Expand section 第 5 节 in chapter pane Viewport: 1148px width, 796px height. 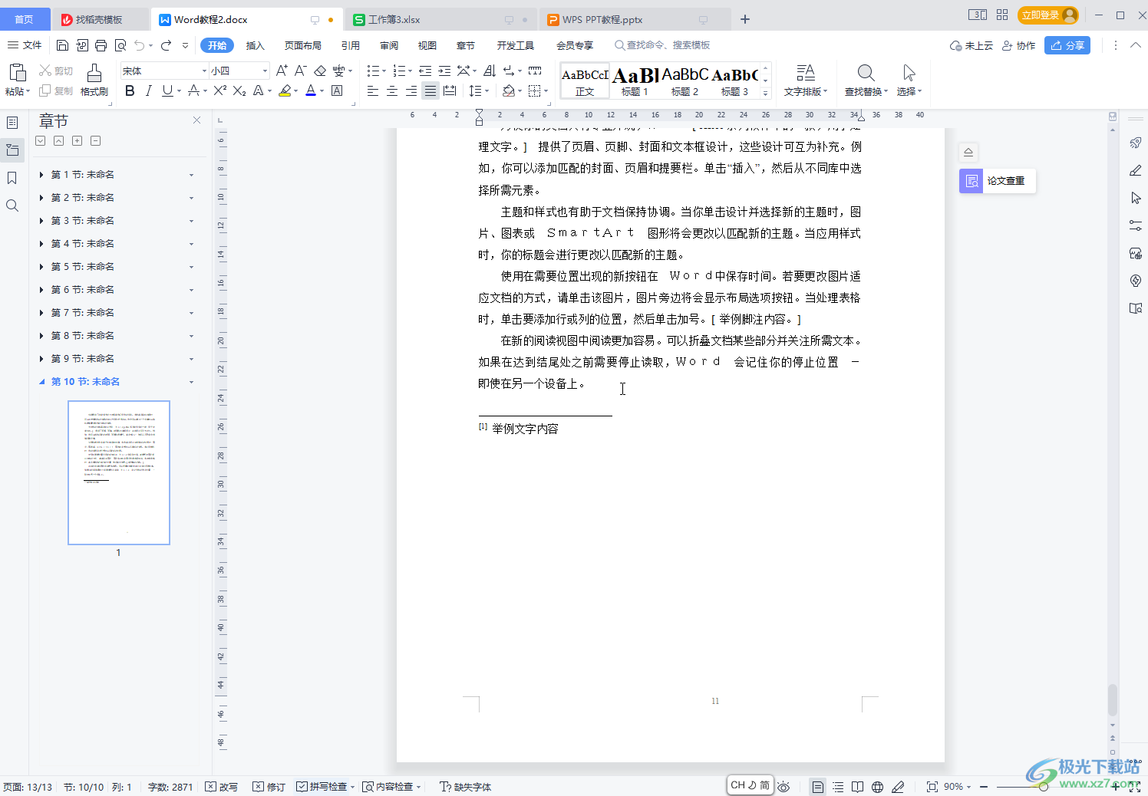pyautogui.click(x=41, y=267)
